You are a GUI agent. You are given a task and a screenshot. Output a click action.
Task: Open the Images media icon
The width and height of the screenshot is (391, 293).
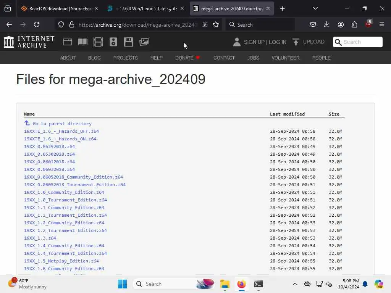[x=144, y=42]
